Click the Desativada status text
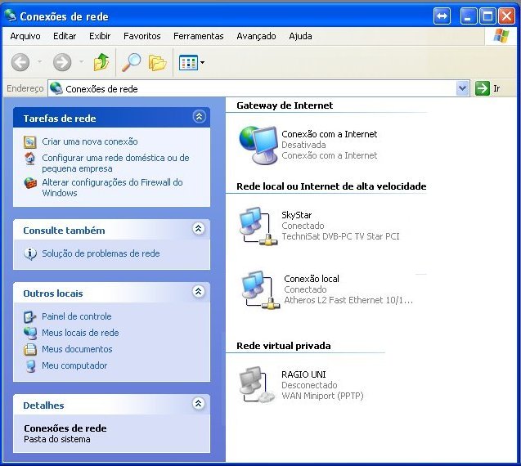The image size is (521, 466). [303, 145]
